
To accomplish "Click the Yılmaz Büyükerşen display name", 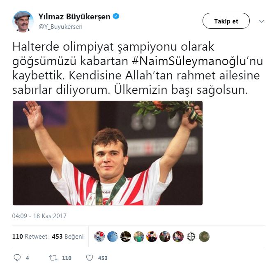I will (x=74, y=17).
